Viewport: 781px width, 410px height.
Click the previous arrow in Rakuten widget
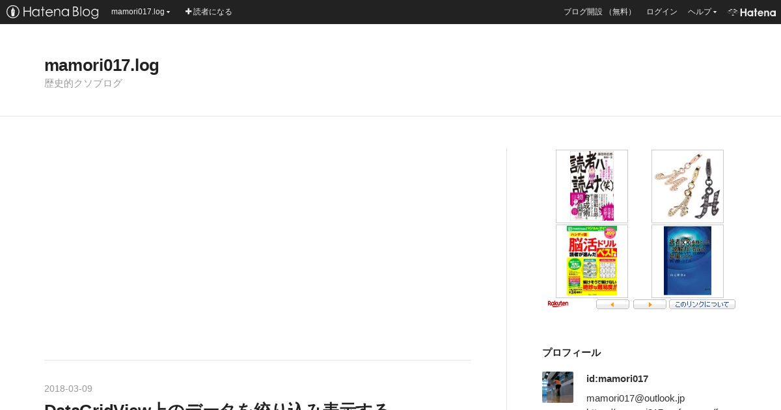coord(612,305)
